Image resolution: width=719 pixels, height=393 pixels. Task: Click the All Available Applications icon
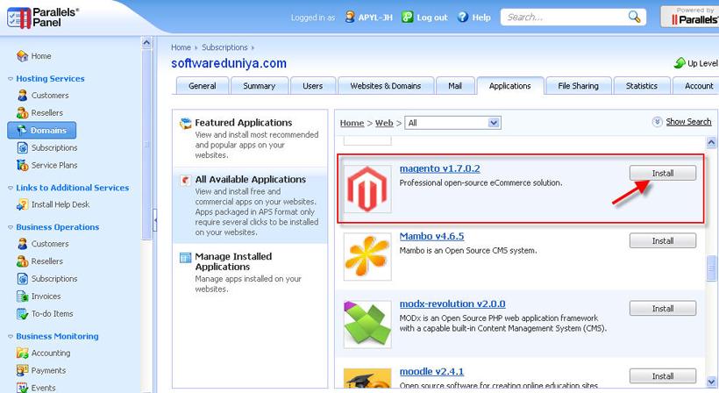(185, 180)
